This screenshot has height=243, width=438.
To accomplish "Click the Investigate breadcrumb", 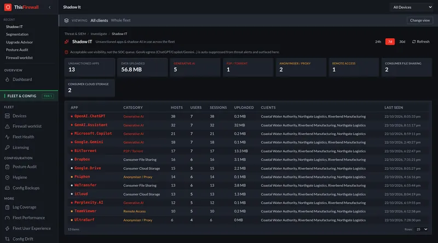I will 99,34.
